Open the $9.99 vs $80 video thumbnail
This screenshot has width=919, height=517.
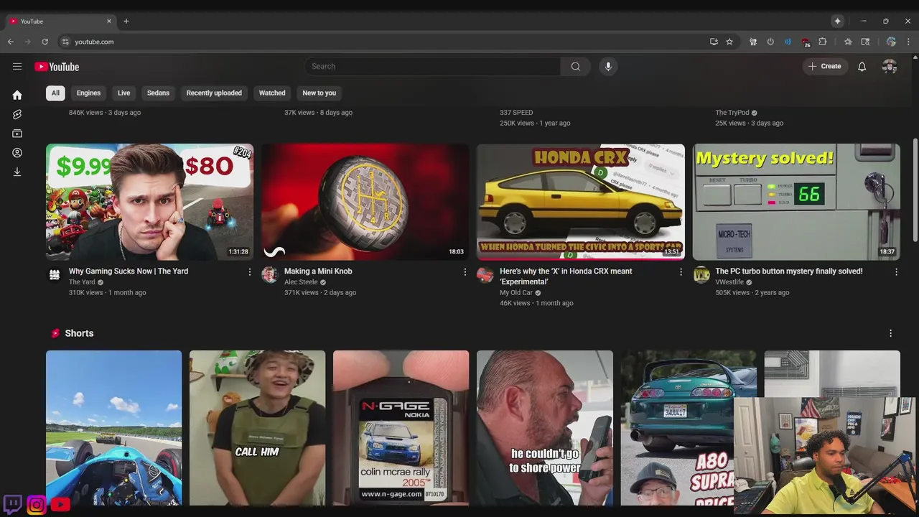pos(149,202)
